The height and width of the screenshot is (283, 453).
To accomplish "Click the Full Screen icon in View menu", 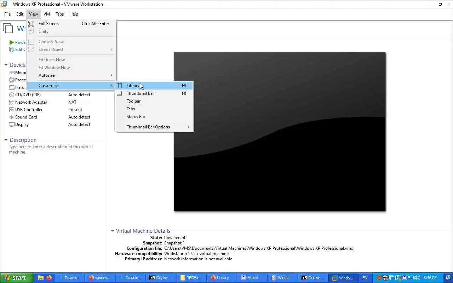I will (31, 24).
